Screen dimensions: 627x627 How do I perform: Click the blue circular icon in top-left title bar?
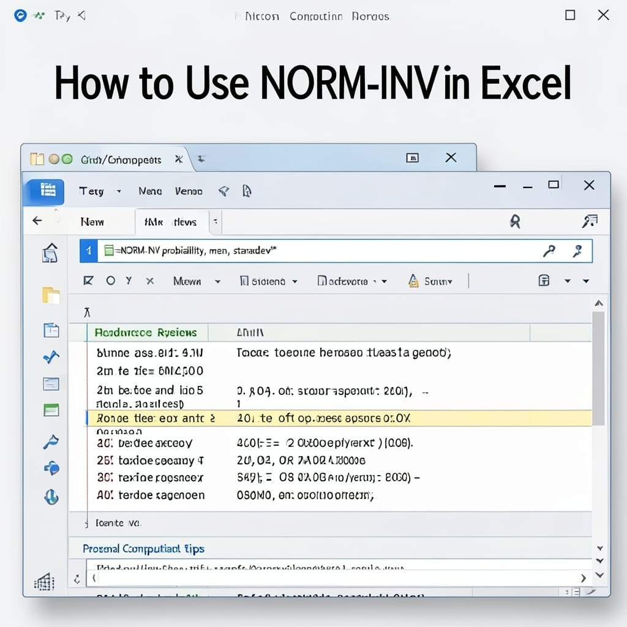pyautogui.click(x=20, y=15)
